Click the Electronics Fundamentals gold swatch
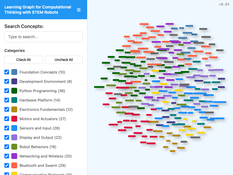233x175 pixels. coord(14,109)
